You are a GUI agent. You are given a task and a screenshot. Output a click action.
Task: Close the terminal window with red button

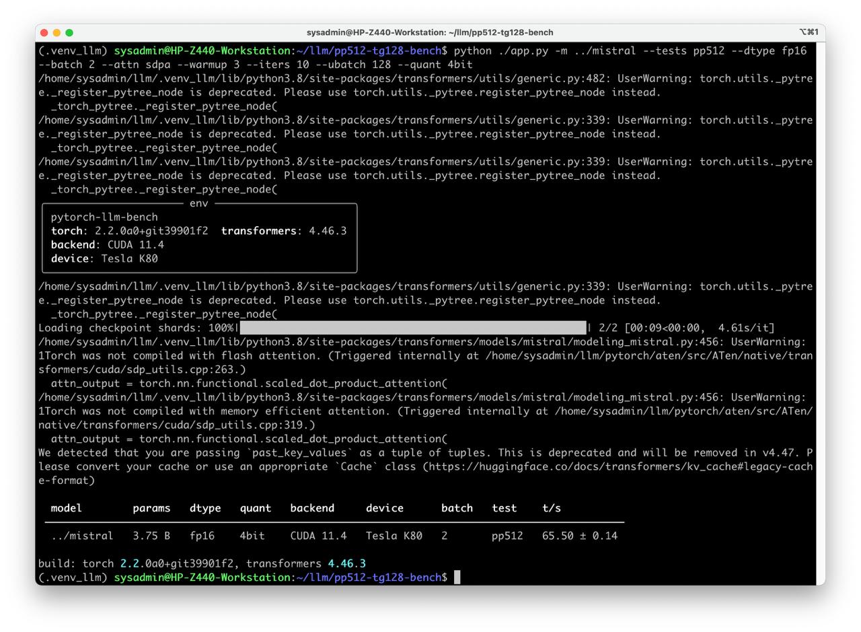tap(44, 32)
